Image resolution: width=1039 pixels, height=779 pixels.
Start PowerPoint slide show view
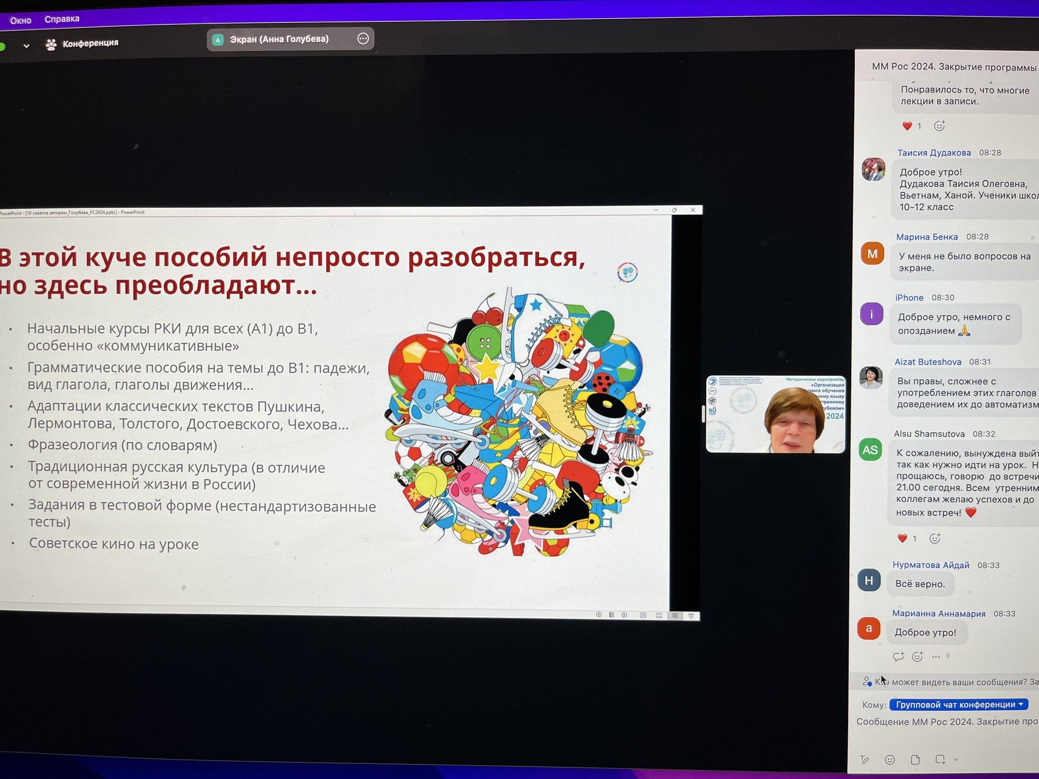pyautogui.click(x=690, y=616)
